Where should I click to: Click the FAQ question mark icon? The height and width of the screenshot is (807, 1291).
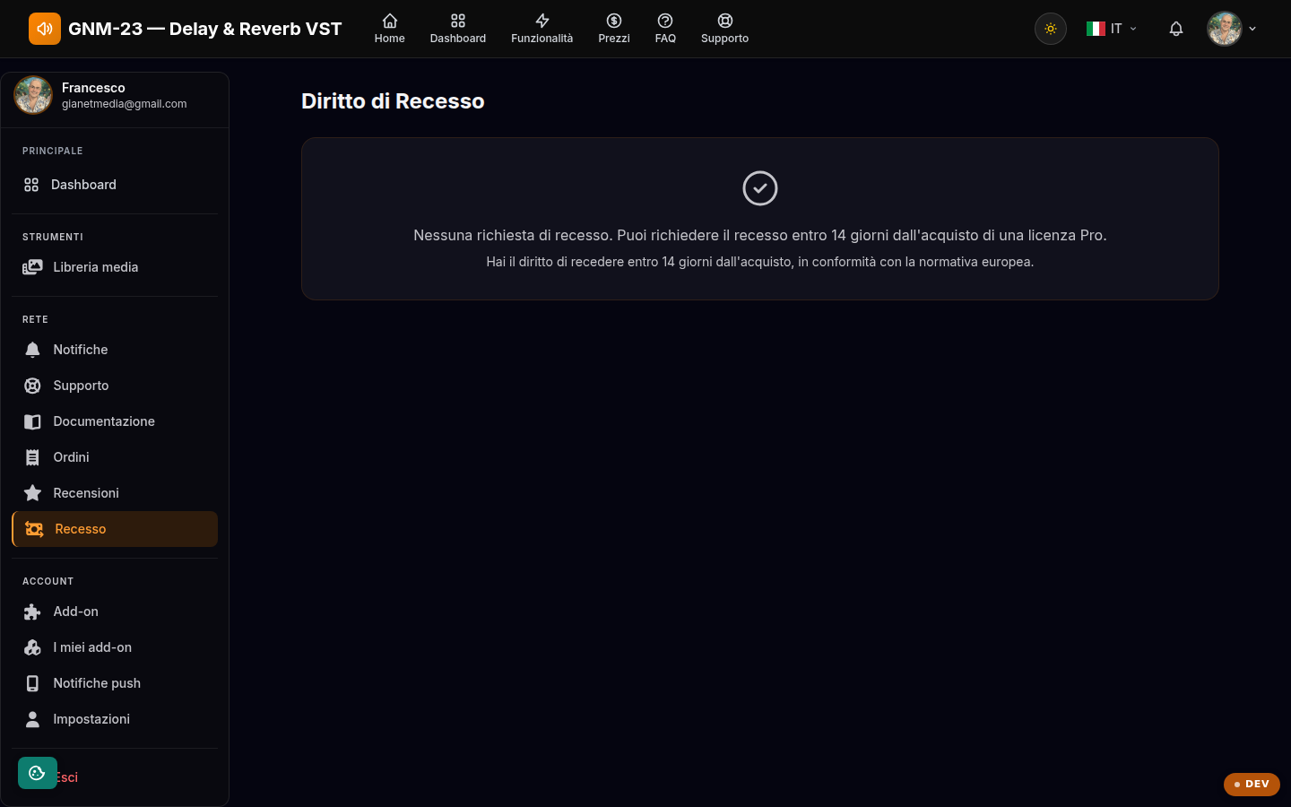coord(665,21)
